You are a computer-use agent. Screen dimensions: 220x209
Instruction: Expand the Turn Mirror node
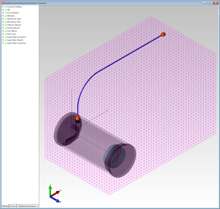coord(3,31)
